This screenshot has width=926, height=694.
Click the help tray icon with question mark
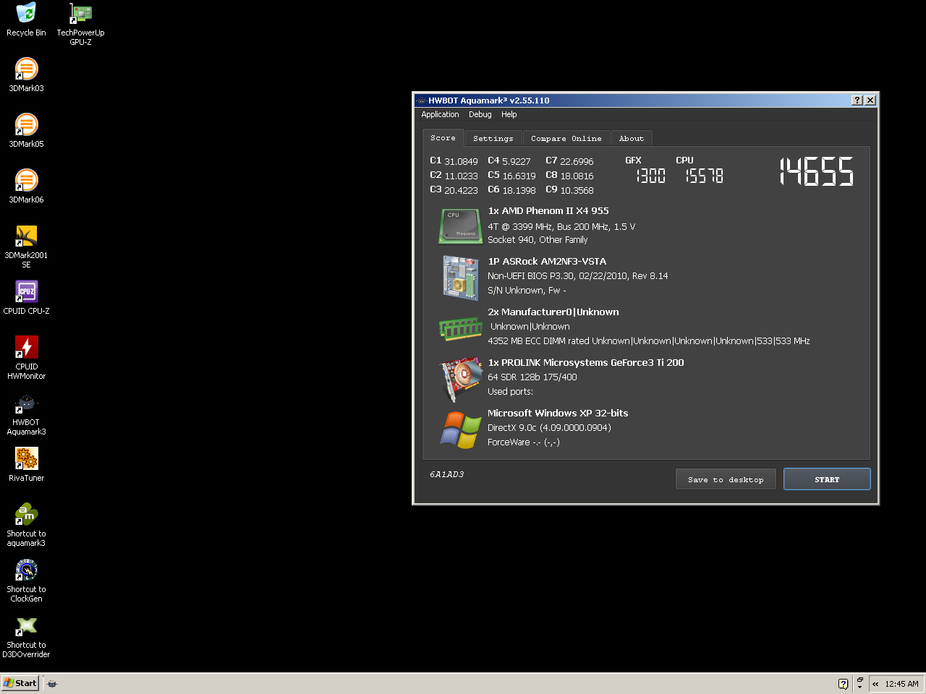tap(843, 684)
